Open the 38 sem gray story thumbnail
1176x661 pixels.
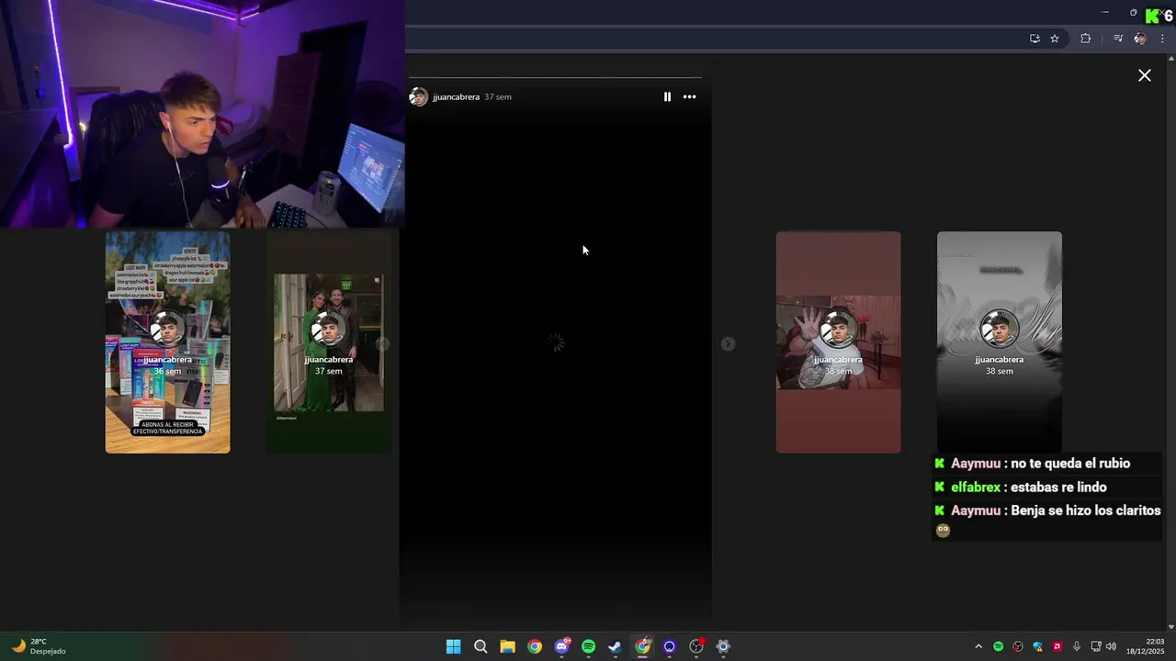[999, 342]
